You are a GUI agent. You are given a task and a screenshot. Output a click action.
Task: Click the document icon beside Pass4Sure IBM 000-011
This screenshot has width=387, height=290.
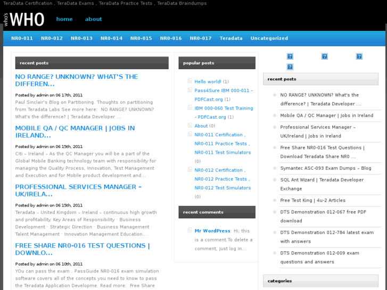point(190,89)
